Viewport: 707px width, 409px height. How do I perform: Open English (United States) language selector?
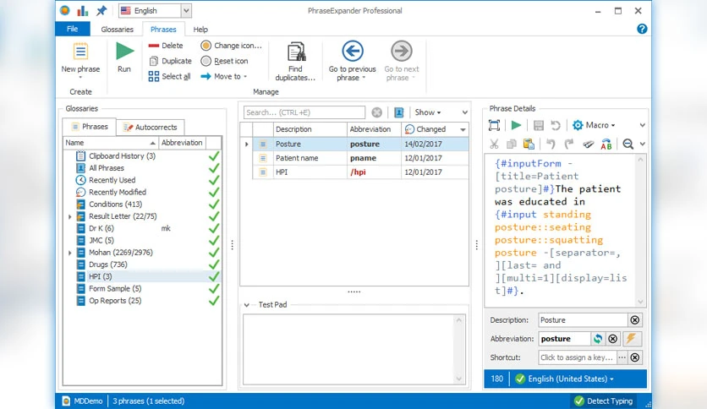pyautogui.click(x=565, y=379)
